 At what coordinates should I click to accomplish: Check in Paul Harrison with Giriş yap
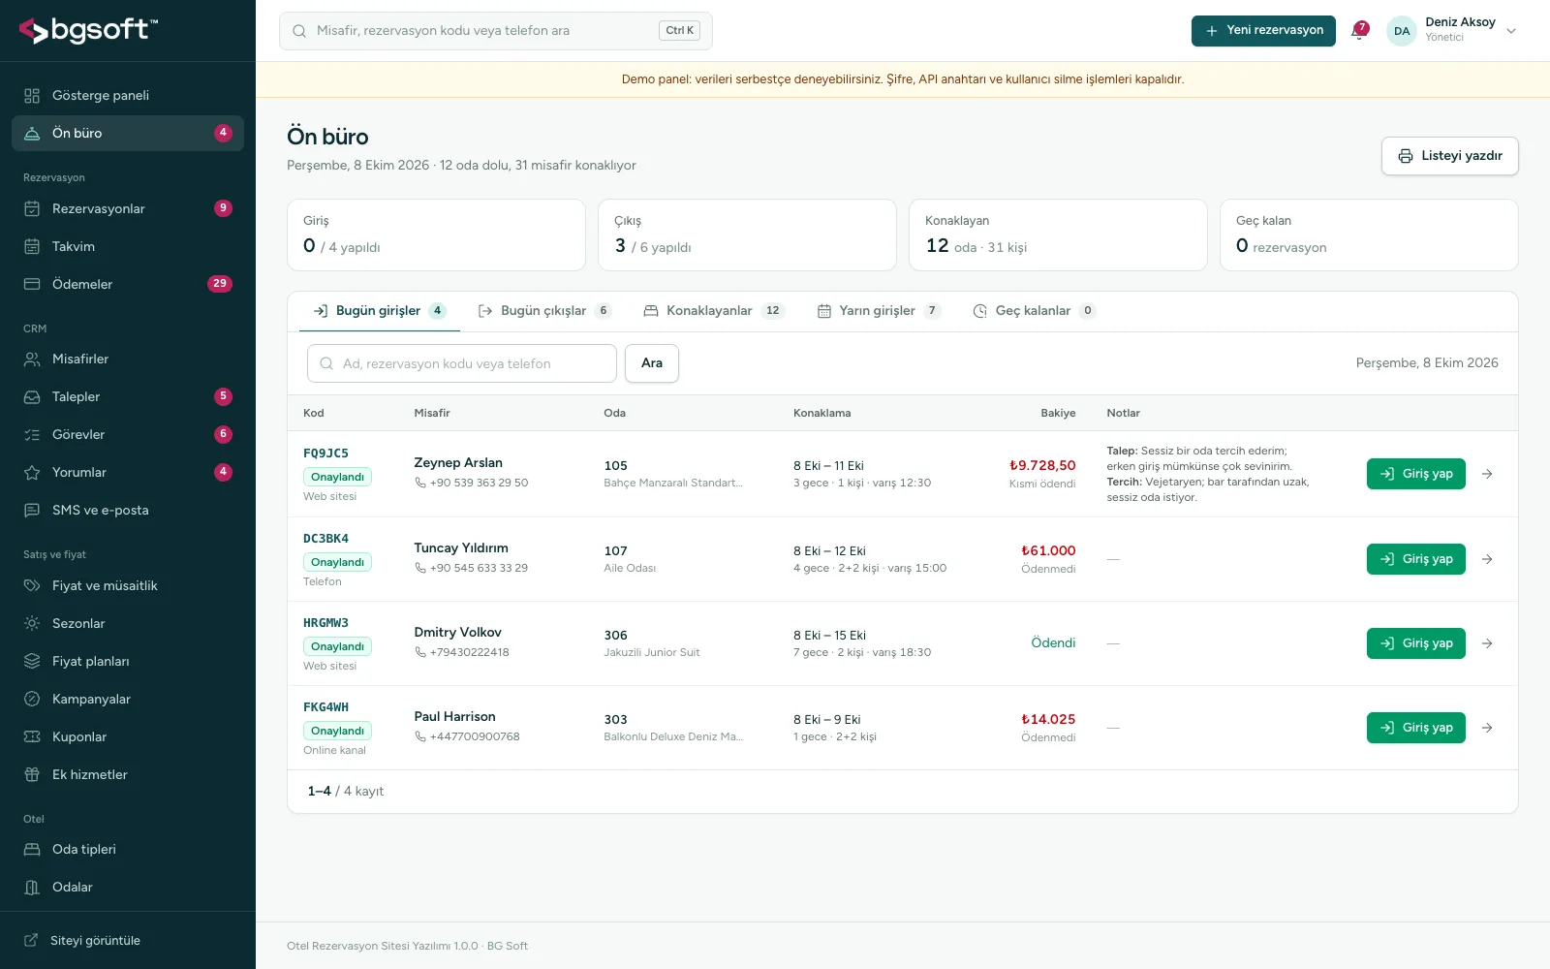point(1416,728)
